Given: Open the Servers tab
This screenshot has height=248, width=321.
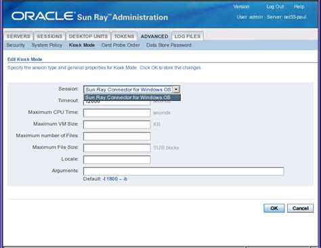Looking at the screenshot, I should point(18,37).
